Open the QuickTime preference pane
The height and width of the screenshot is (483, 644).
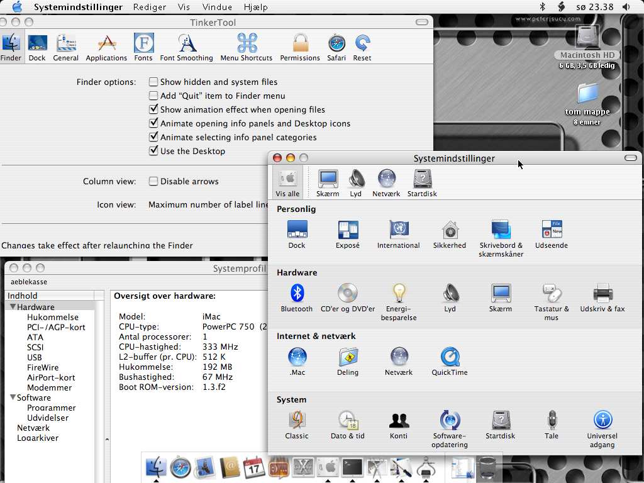450,357
